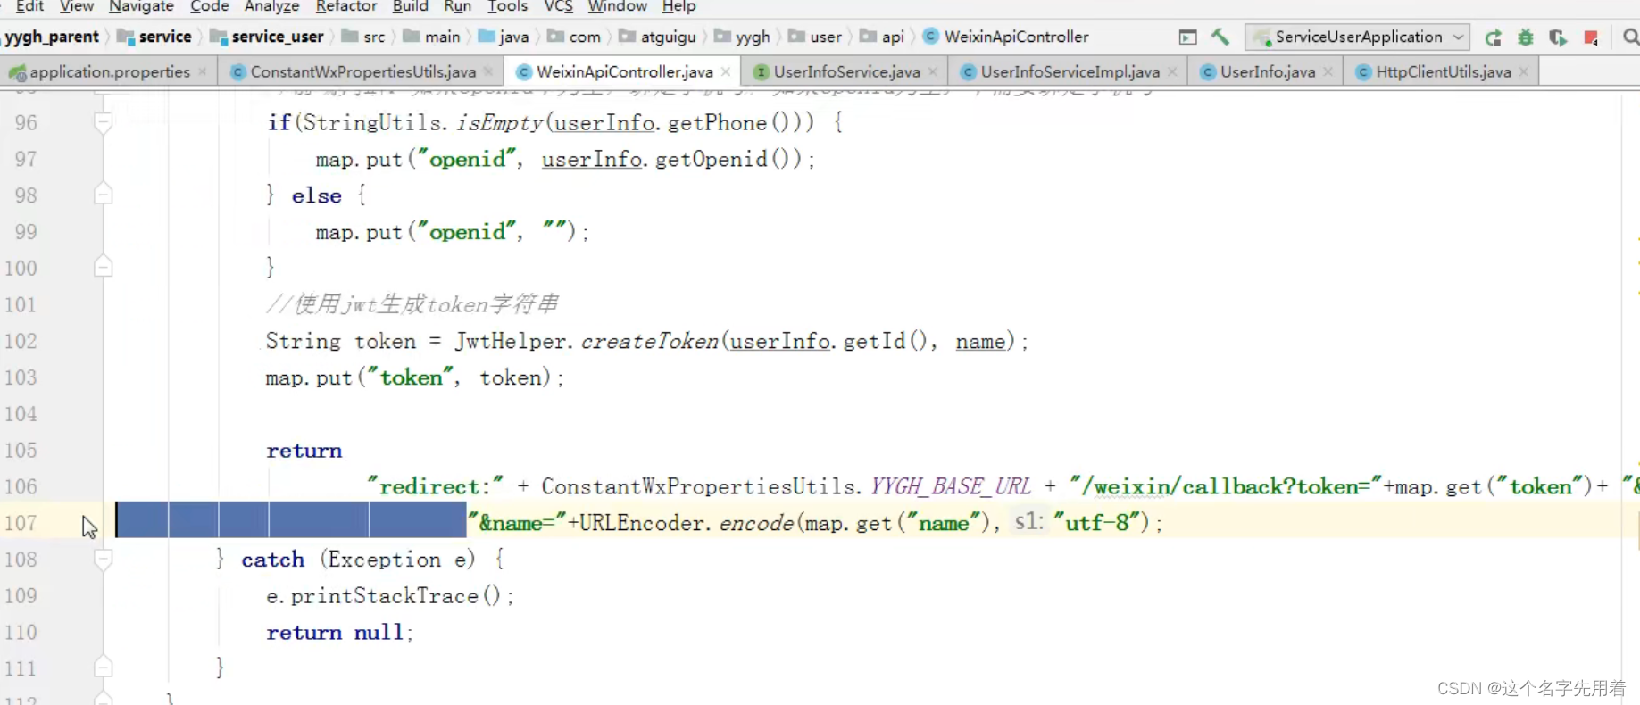Click Run with Coverage icon
1640x705 pixels.
pos(1558,37)
